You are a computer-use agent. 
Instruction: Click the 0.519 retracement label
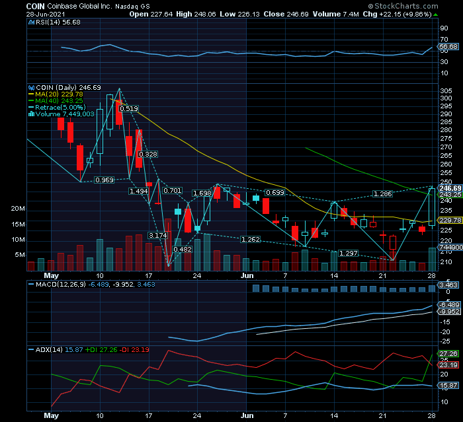(x=129, y=109)
